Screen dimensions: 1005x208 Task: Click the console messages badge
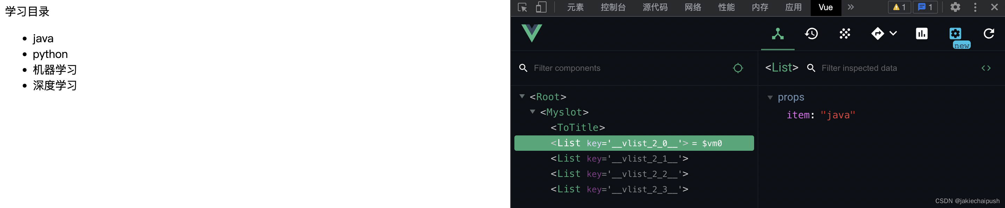925,7
